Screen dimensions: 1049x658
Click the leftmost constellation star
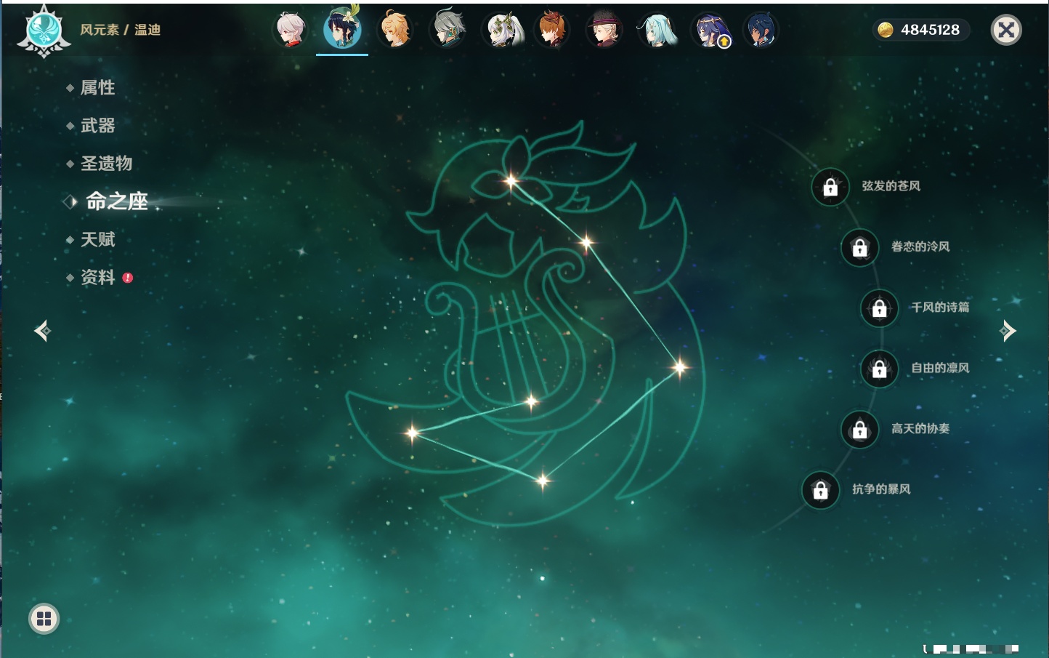412,433
